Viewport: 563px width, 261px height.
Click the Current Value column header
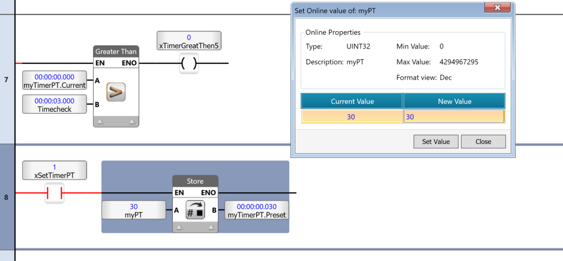(352, 101)
